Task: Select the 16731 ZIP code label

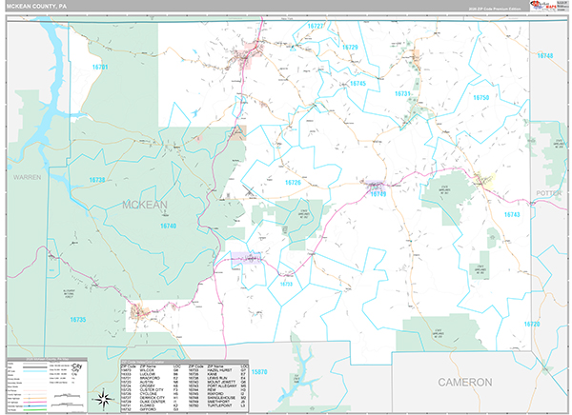Action: click(x=402, y=93)
